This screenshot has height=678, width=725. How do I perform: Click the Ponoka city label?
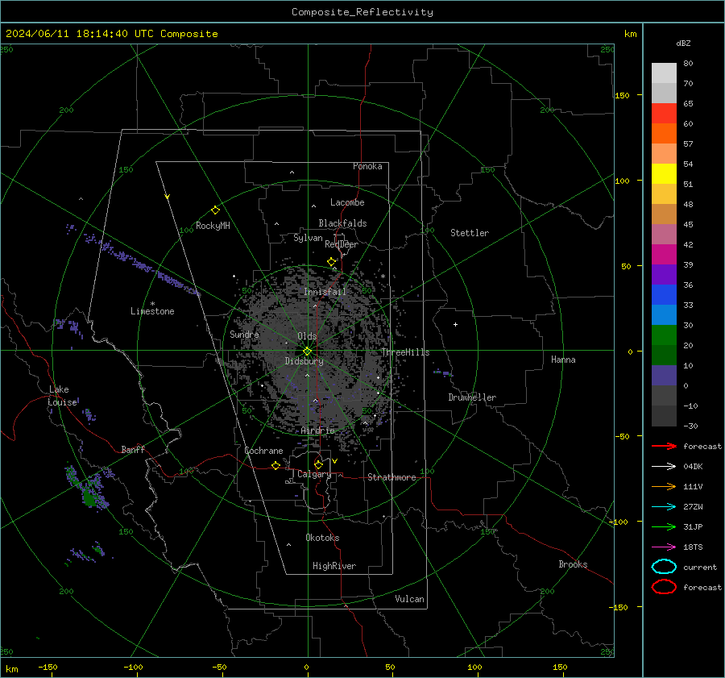(x=367, y=166)
